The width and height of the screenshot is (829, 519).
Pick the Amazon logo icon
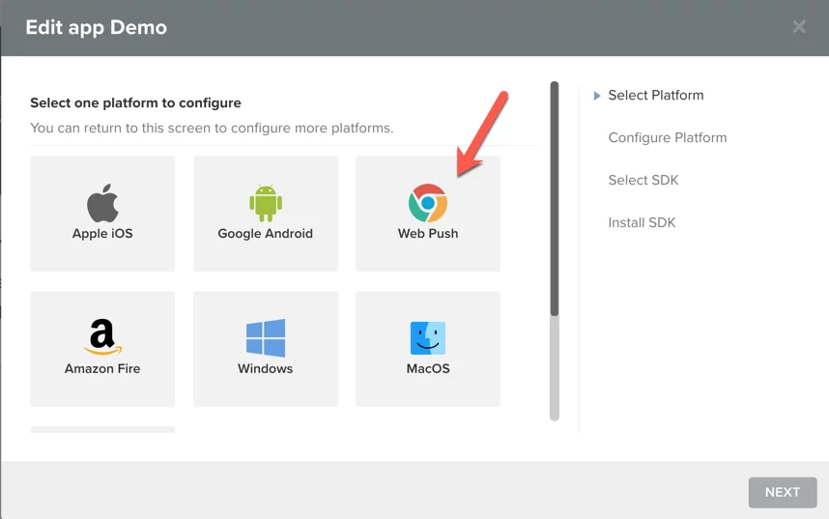[x=102, y=338]
